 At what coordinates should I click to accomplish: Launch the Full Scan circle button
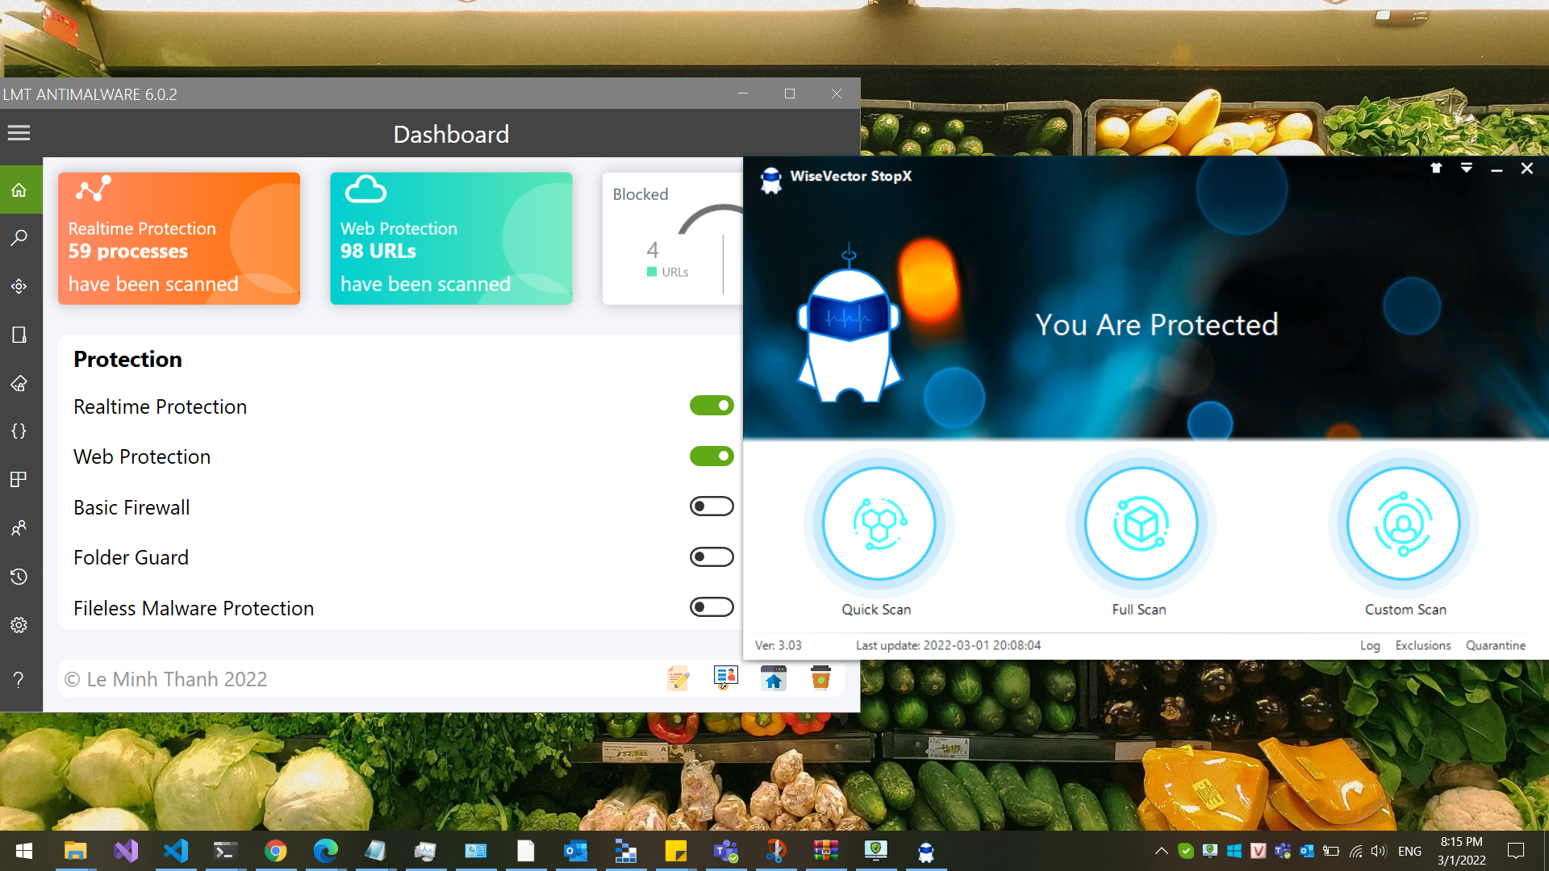(x=1141, y=524)
